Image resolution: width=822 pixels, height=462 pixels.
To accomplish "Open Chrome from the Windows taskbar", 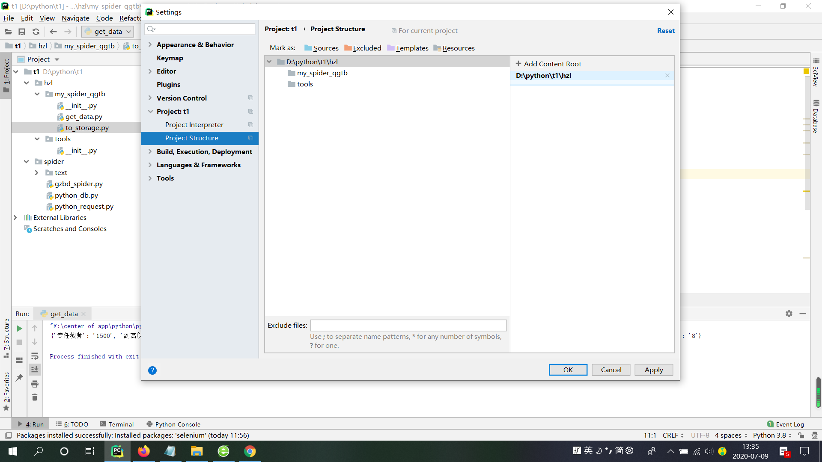I will point(250,451).
